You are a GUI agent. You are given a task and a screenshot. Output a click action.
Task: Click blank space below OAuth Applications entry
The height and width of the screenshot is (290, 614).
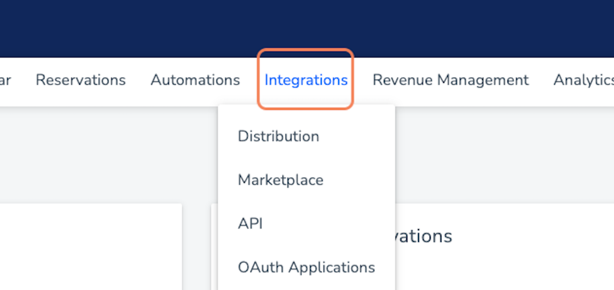click(x=306, y=284)
